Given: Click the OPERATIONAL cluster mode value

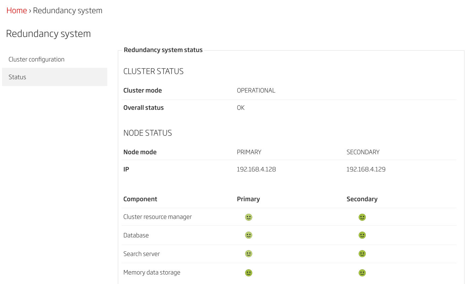Looking at the screenshot, I should click(x=256, y=90).
